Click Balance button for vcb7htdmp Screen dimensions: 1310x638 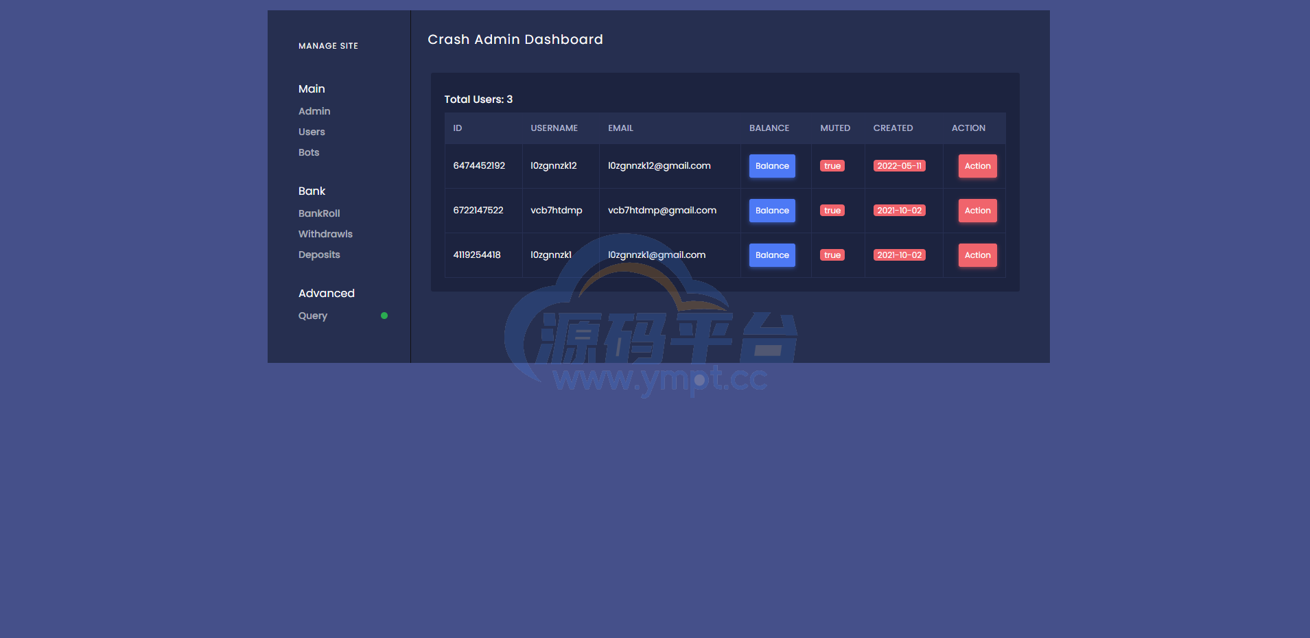click(x=772, y=211)
